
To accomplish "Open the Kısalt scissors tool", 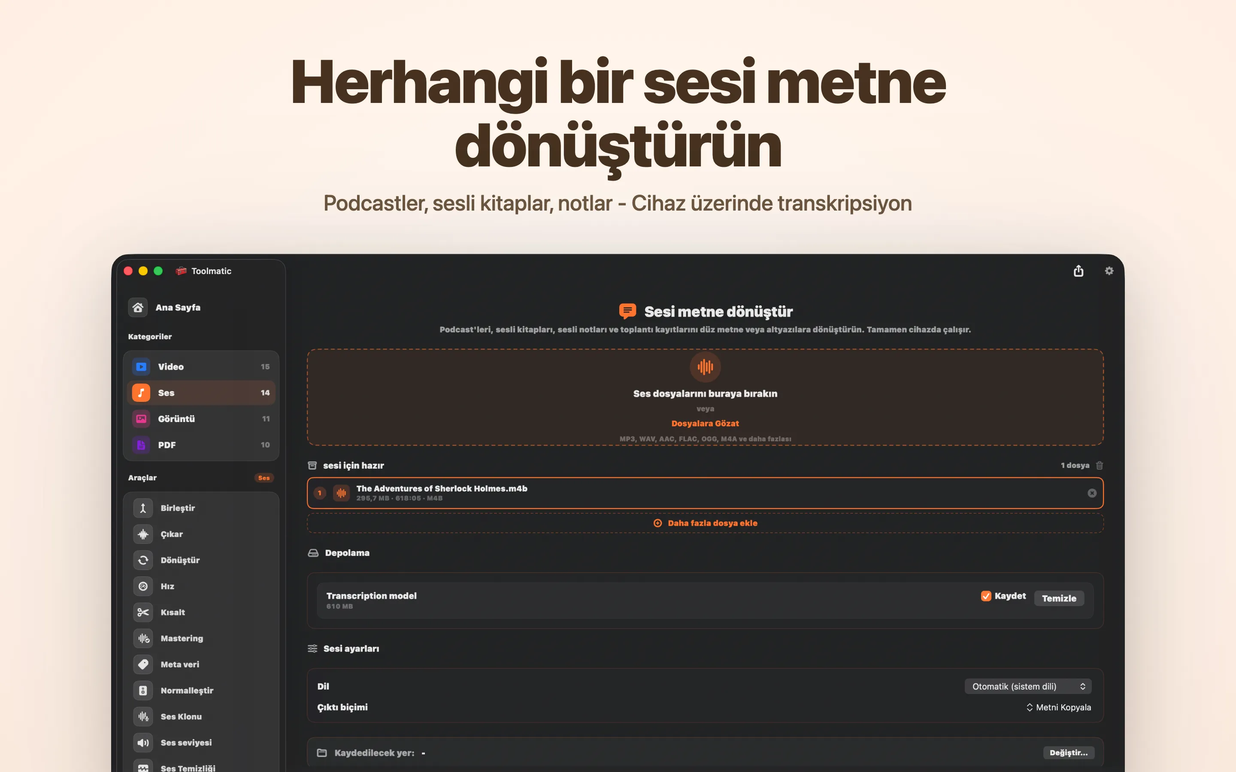I will (x=201, y=612).
